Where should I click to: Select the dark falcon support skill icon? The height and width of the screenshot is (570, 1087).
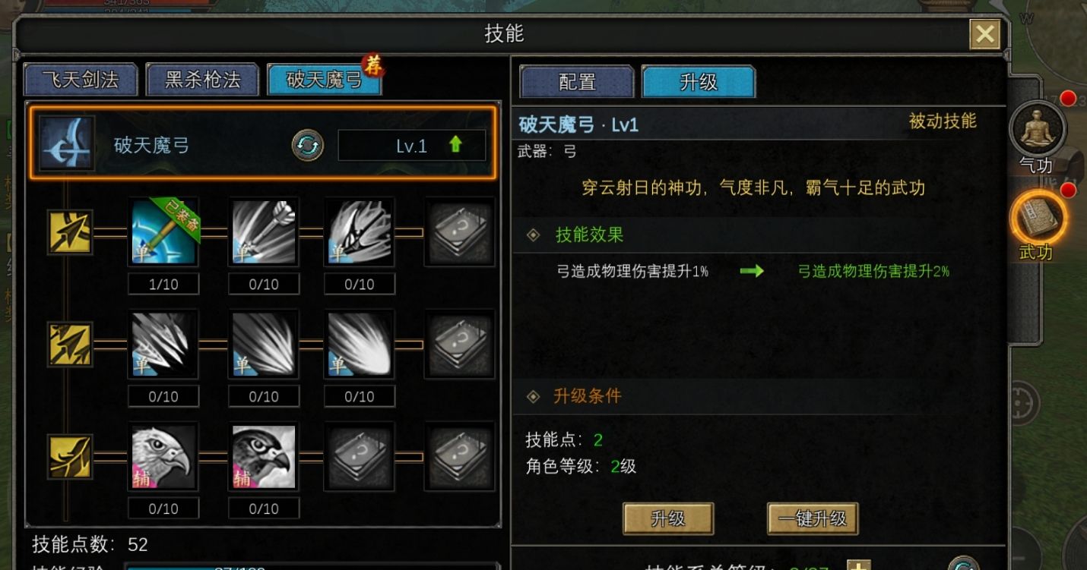(264, 456)
